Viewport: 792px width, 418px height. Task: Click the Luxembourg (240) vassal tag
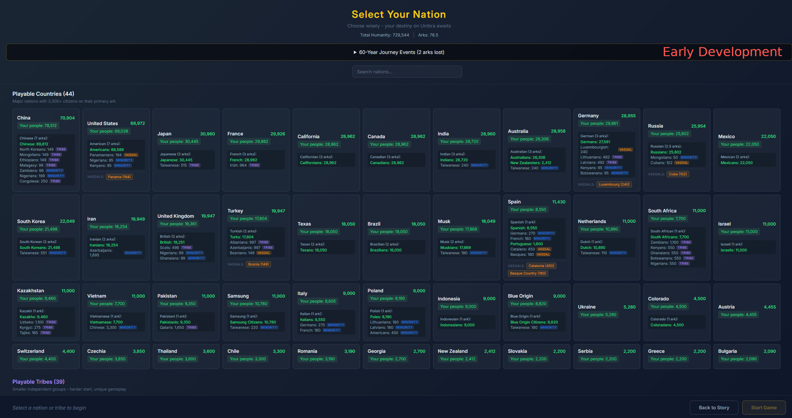click(614, 184)
